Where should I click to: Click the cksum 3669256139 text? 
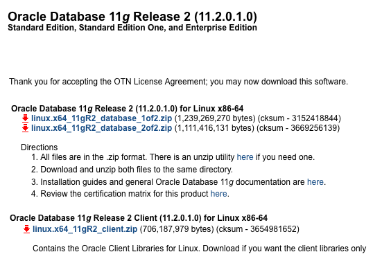pyautogui.click(x=298, y=128)
